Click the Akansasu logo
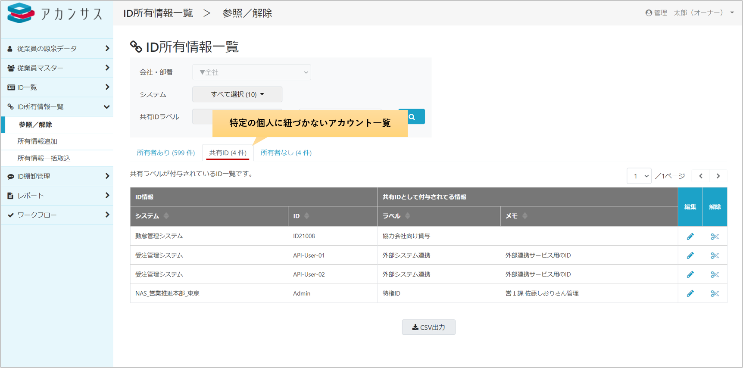Screen dimensions: 743x368 [55, 13]
